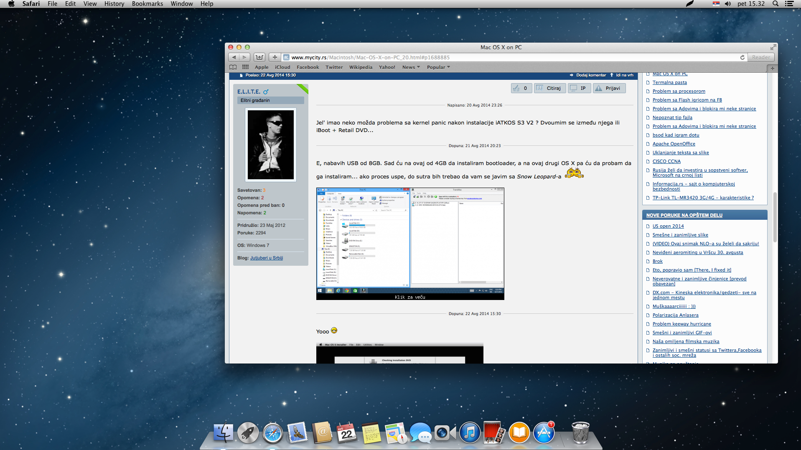The image size is (801, 450).
Task: Open Trash in the Dock
Action: tap(580, 432)
